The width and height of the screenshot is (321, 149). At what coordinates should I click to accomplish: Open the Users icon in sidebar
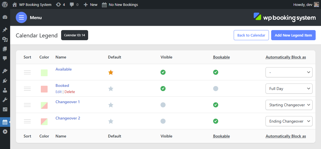coord(5,90)
